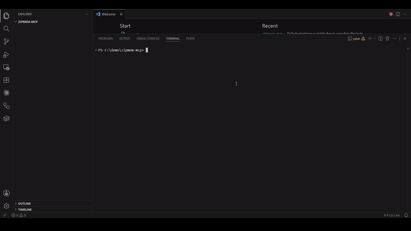Open the Accounts menu icon
Screen dimensions: 411x231
(6, 193)
